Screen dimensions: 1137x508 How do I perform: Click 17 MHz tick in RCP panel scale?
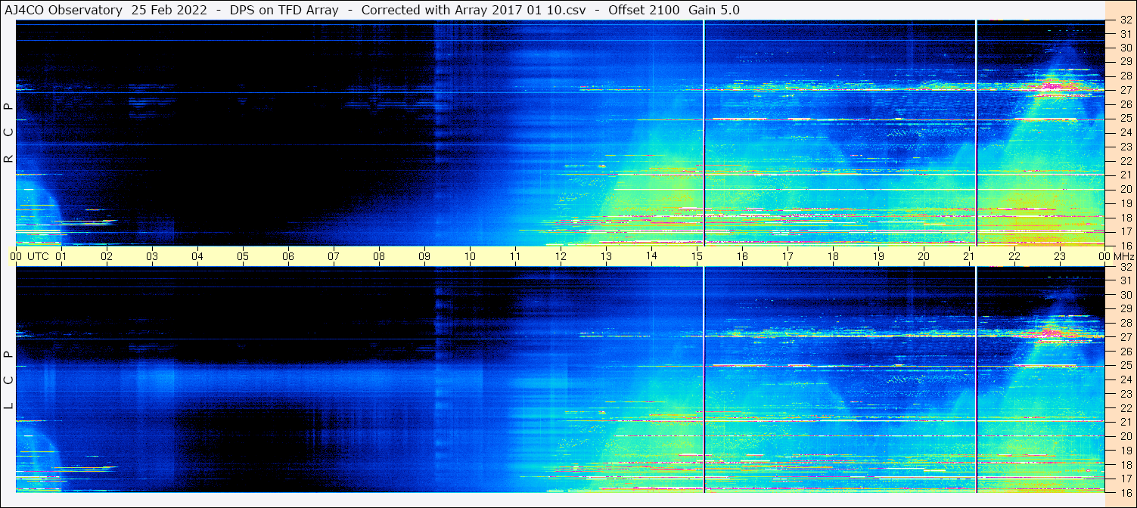(1125, 231)
